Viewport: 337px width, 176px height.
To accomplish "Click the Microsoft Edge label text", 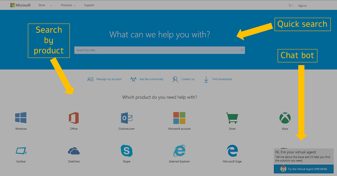I will (232, 162).
